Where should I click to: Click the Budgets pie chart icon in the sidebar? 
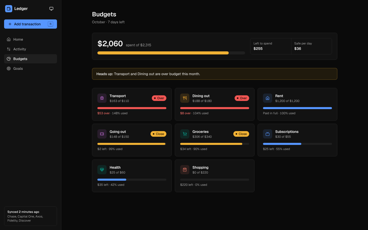9,59
